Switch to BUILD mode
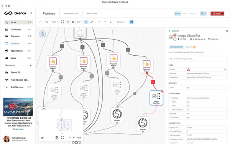Viewport: 230px width, 144px height. point(177,13)
